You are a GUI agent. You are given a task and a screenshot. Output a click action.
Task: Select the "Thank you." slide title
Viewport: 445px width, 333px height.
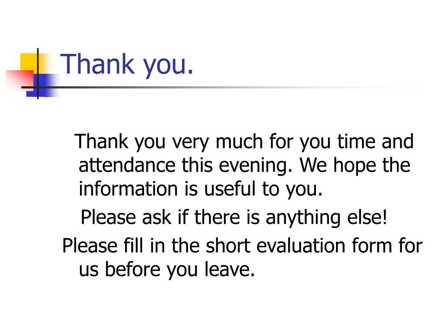click(x=127, y=65)
